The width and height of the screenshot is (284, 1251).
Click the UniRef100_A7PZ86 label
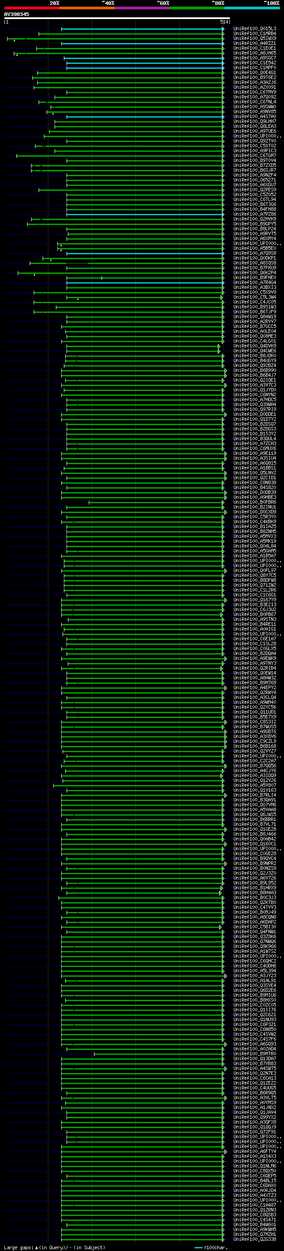[255, 214]
